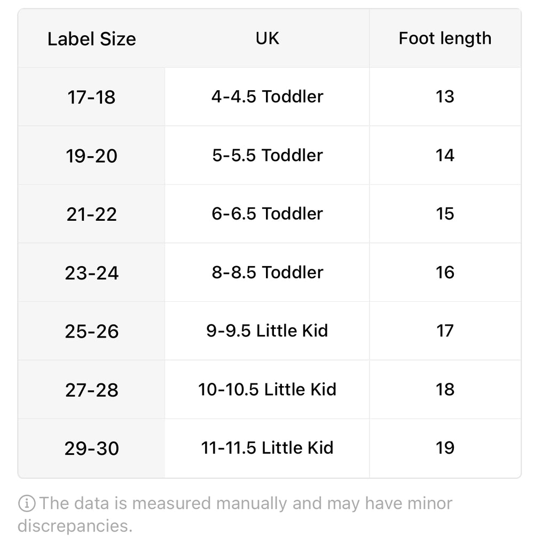
Task: Click label size 19-20 cell
Action: tap(91, 155)
